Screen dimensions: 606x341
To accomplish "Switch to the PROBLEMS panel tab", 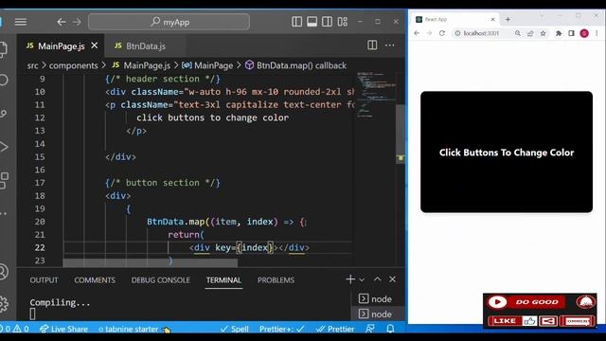I will pos(276,280).
